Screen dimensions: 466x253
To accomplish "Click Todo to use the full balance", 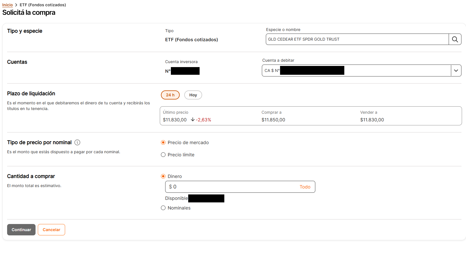I will pos(305,187).
